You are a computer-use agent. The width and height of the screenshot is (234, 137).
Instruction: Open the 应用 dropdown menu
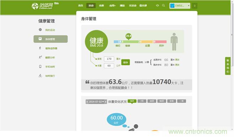(x=112, y=6)
